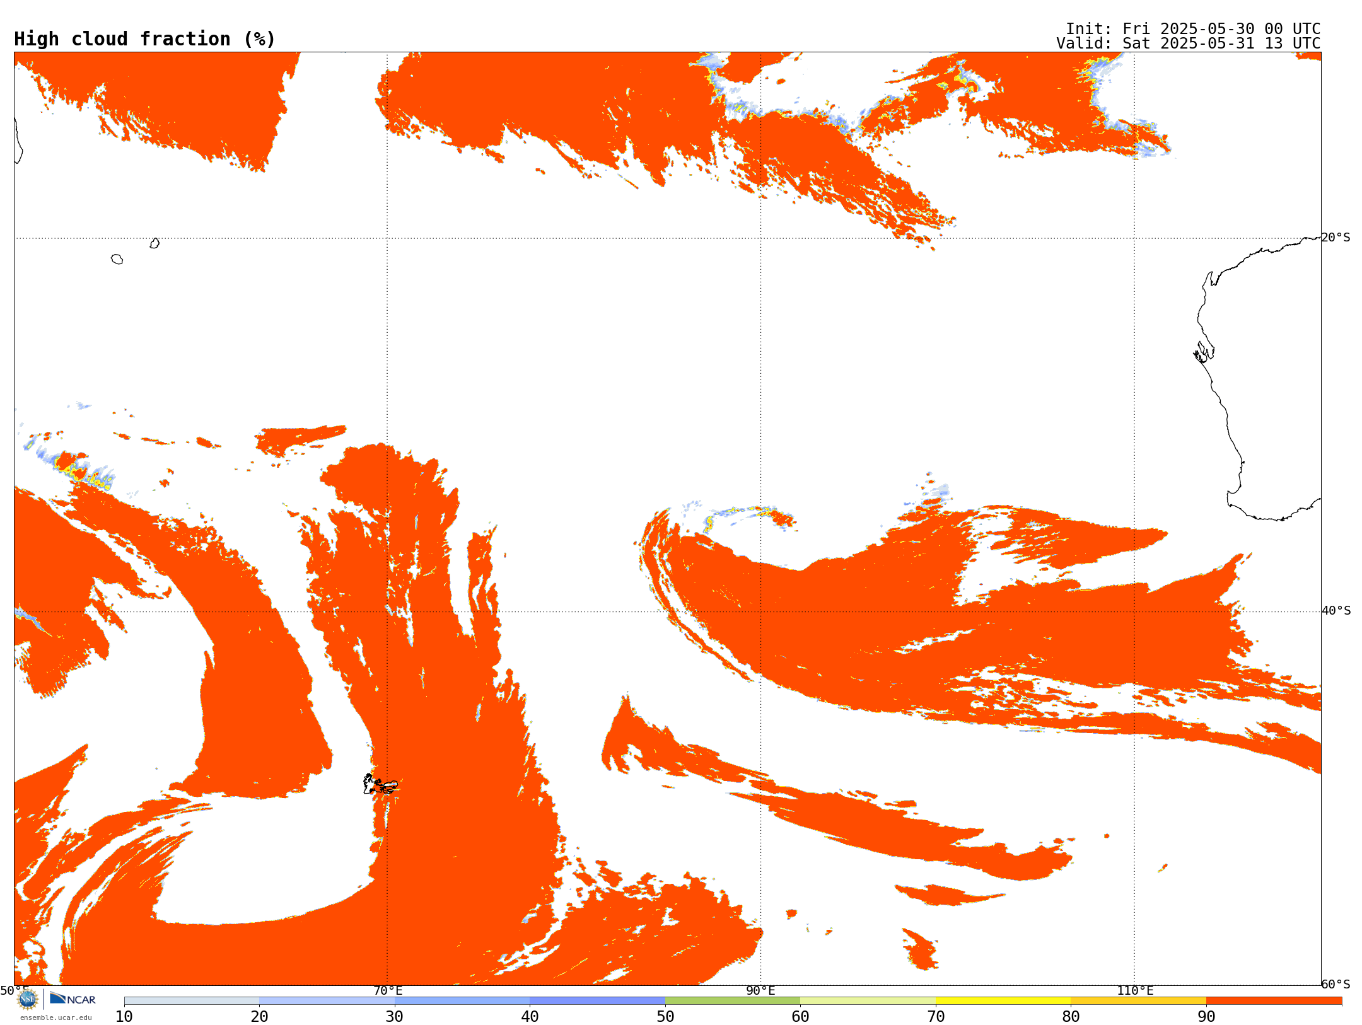Image resolution: width=1362 pixels, height=1025 pixels.
Task: Select the 70-80 yellow colorbar segment
Action: click(1003, 1001)
